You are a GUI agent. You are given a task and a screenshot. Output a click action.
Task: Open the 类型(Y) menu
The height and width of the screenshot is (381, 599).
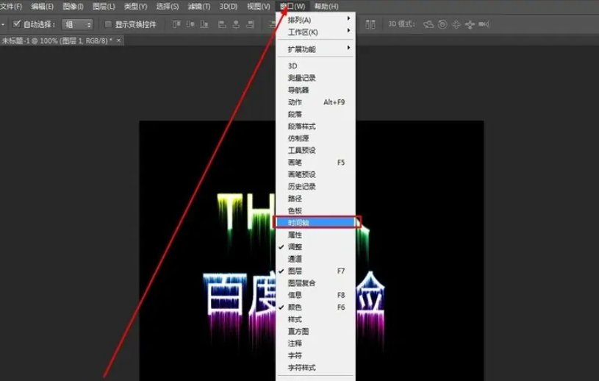136,7
